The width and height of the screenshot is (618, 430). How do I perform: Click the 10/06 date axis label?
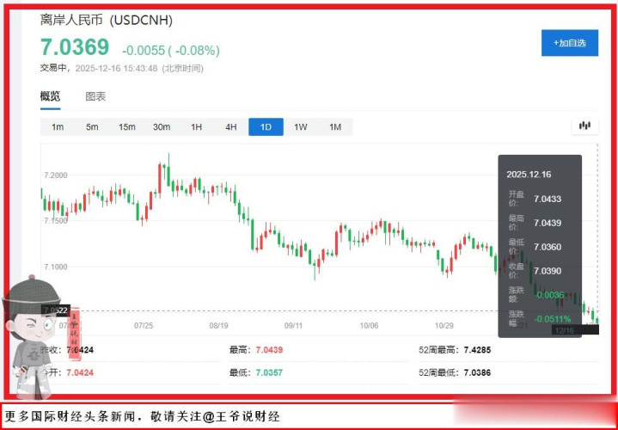click(x=369, y=326)
